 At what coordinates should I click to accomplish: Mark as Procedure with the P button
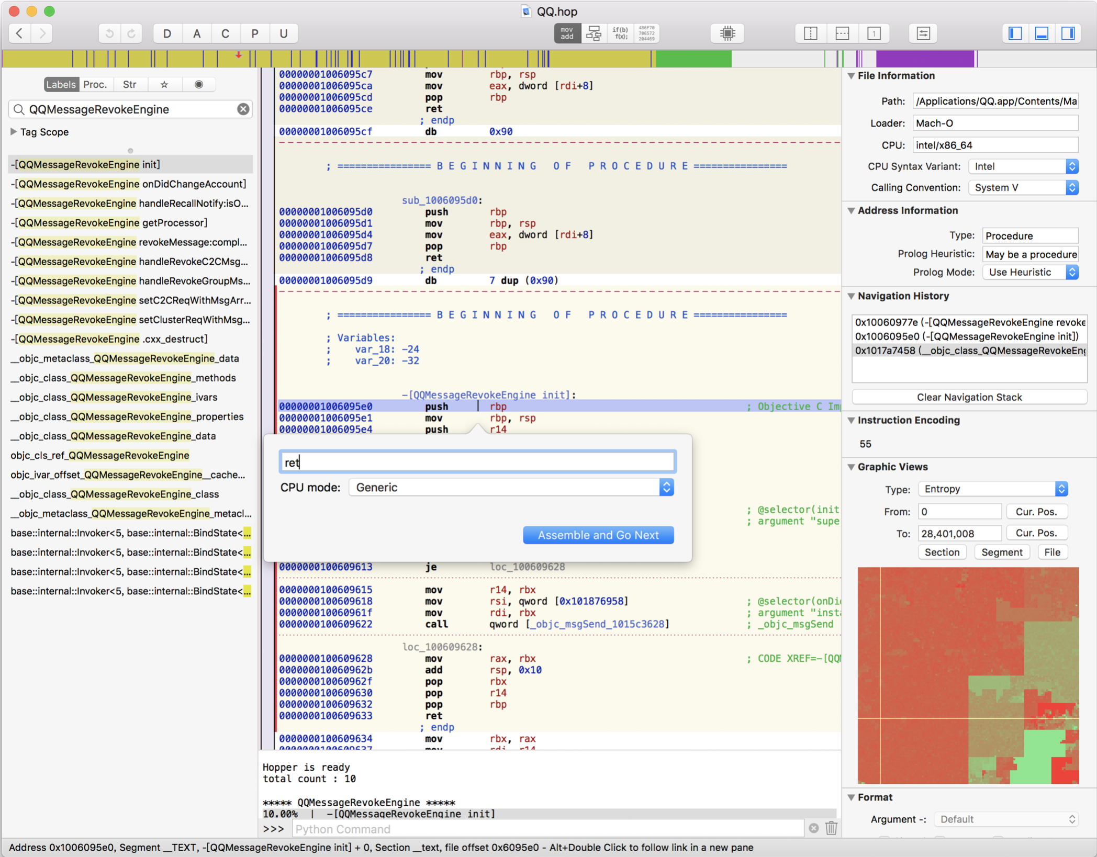click(x=255, y=33)
